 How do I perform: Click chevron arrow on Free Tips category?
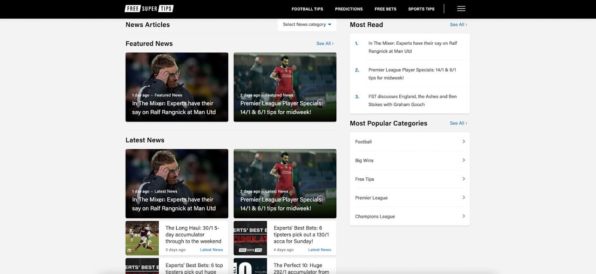463,179
